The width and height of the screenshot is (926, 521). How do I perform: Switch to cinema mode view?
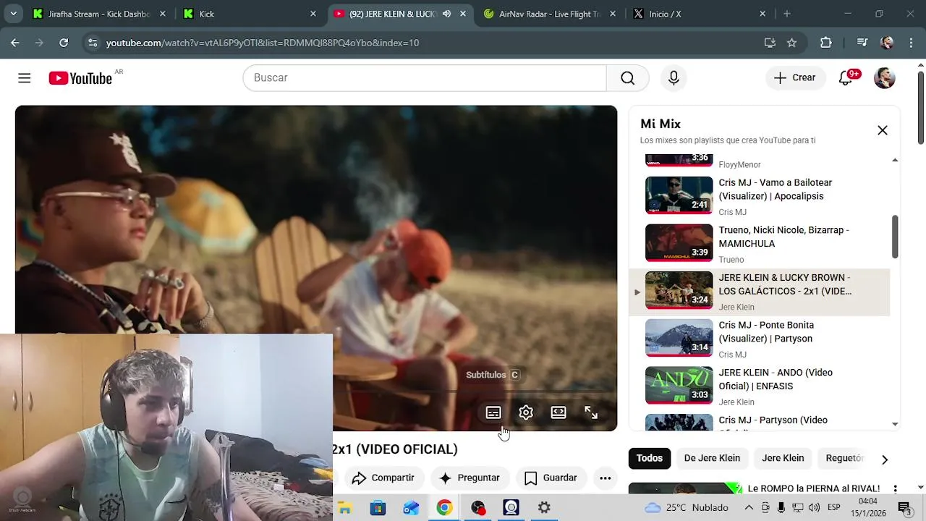(558, 412)
